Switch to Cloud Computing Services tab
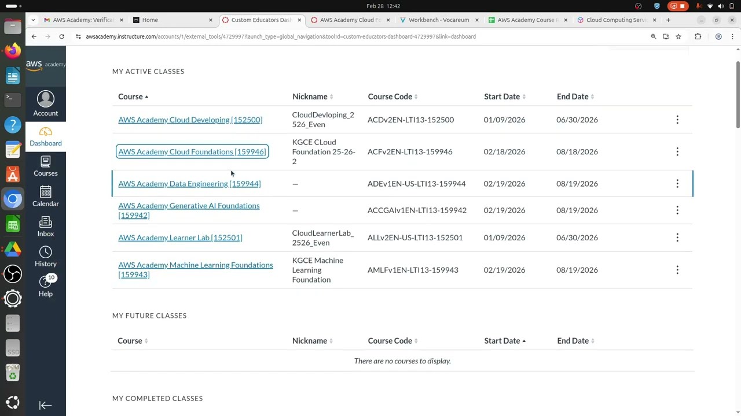 pyautogui.click(x=616, y=20)
